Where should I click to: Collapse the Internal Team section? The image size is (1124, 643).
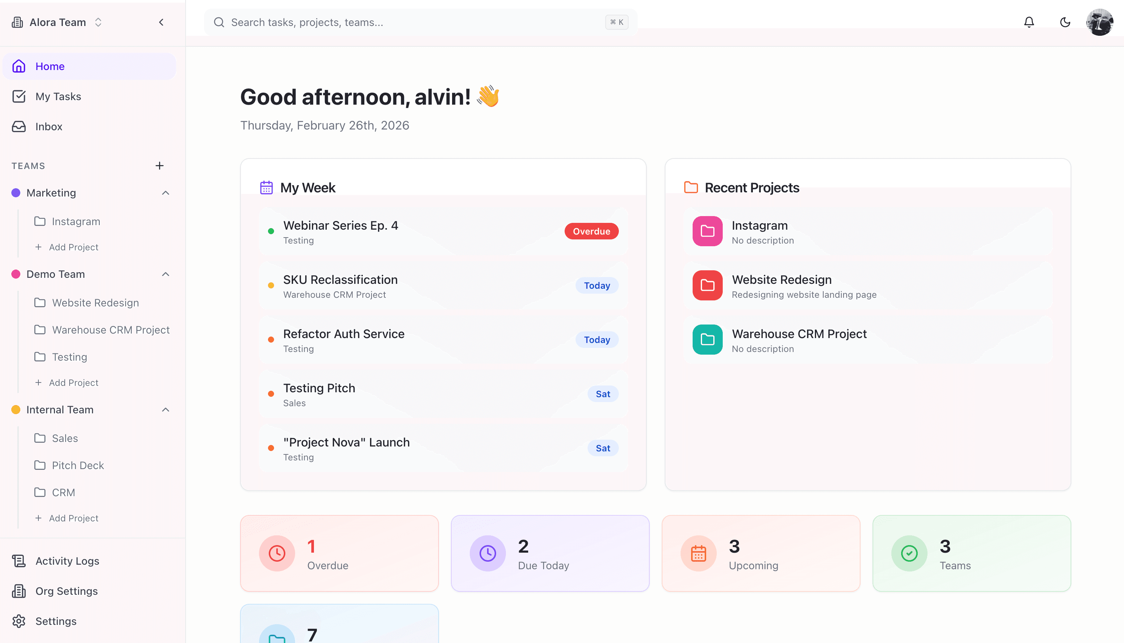coord(166,410)
